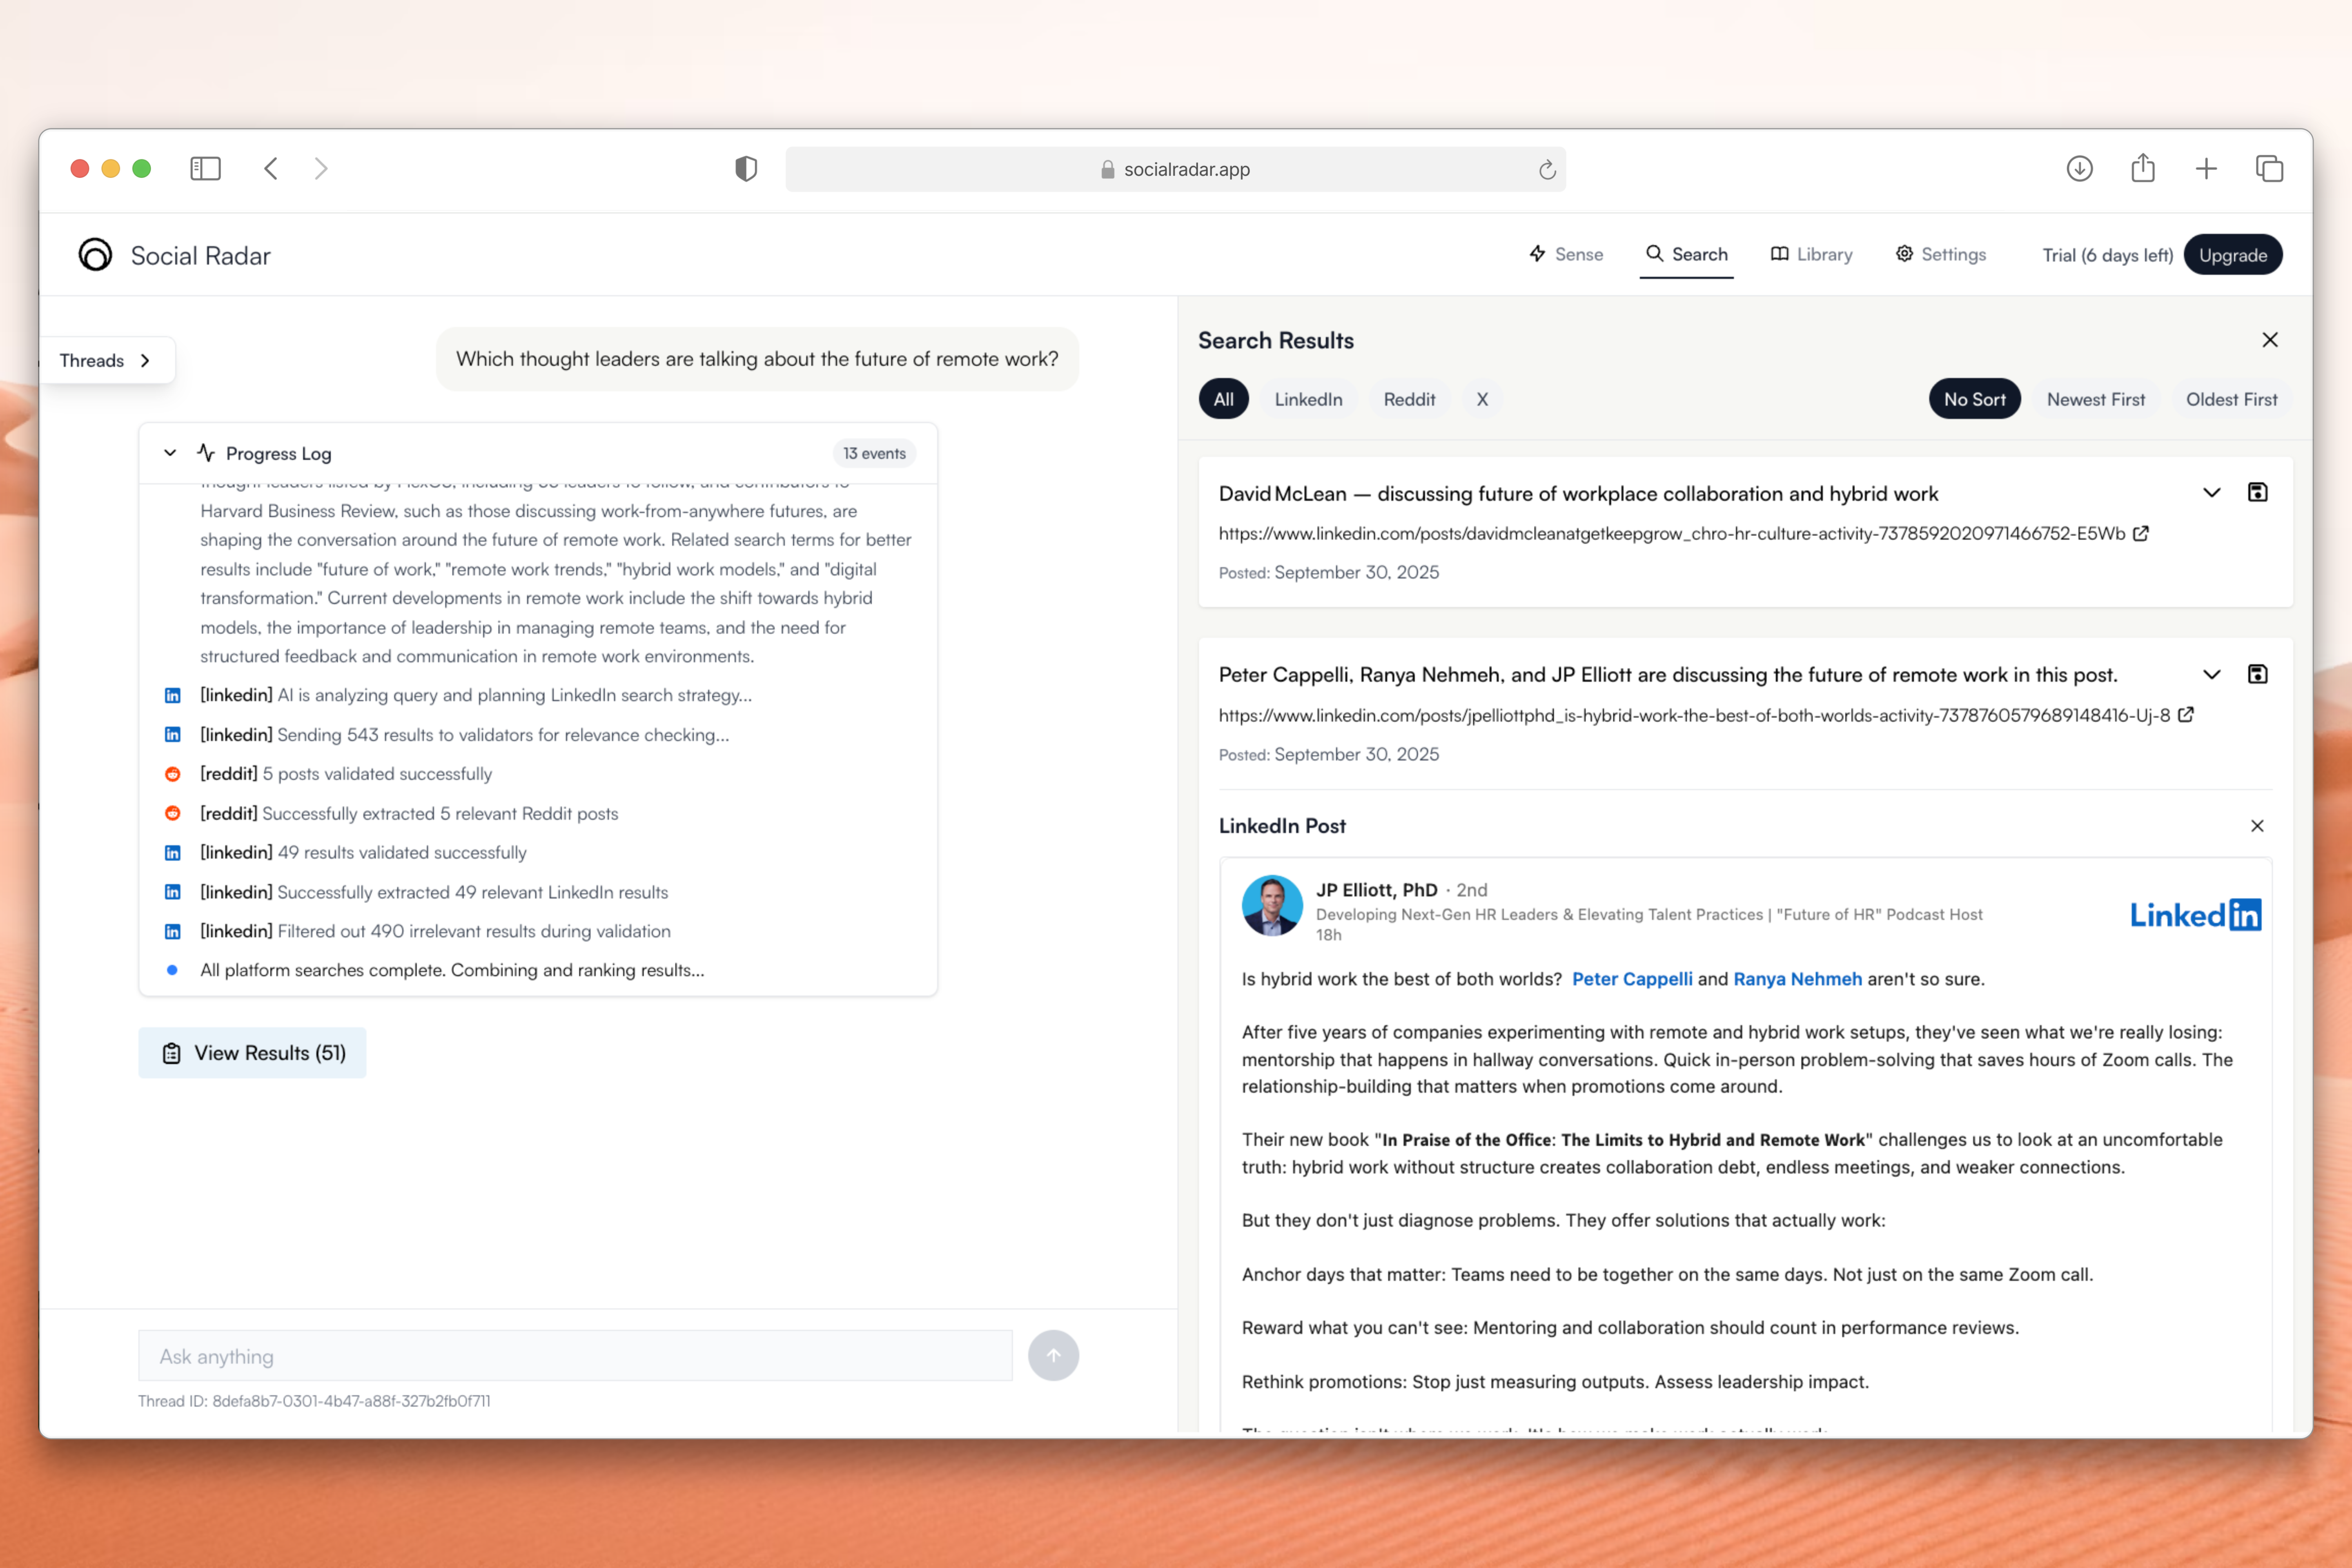Sort results by Newest First
This screenshot has width=2352, height=1568.
(2095, 399)
